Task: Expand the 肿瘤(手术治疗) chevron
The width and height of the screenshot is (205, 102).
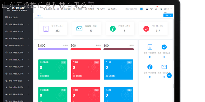Action: click(x=29, y=80)
